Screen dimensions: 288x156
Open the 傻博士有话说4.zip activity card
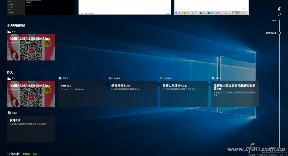tap(184, 94)
